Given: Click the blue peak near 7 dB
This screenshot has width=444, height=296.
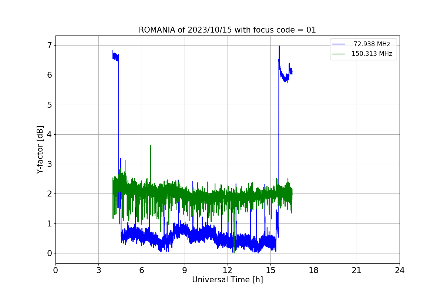Looking at the screenshot, I should (279, 46).
